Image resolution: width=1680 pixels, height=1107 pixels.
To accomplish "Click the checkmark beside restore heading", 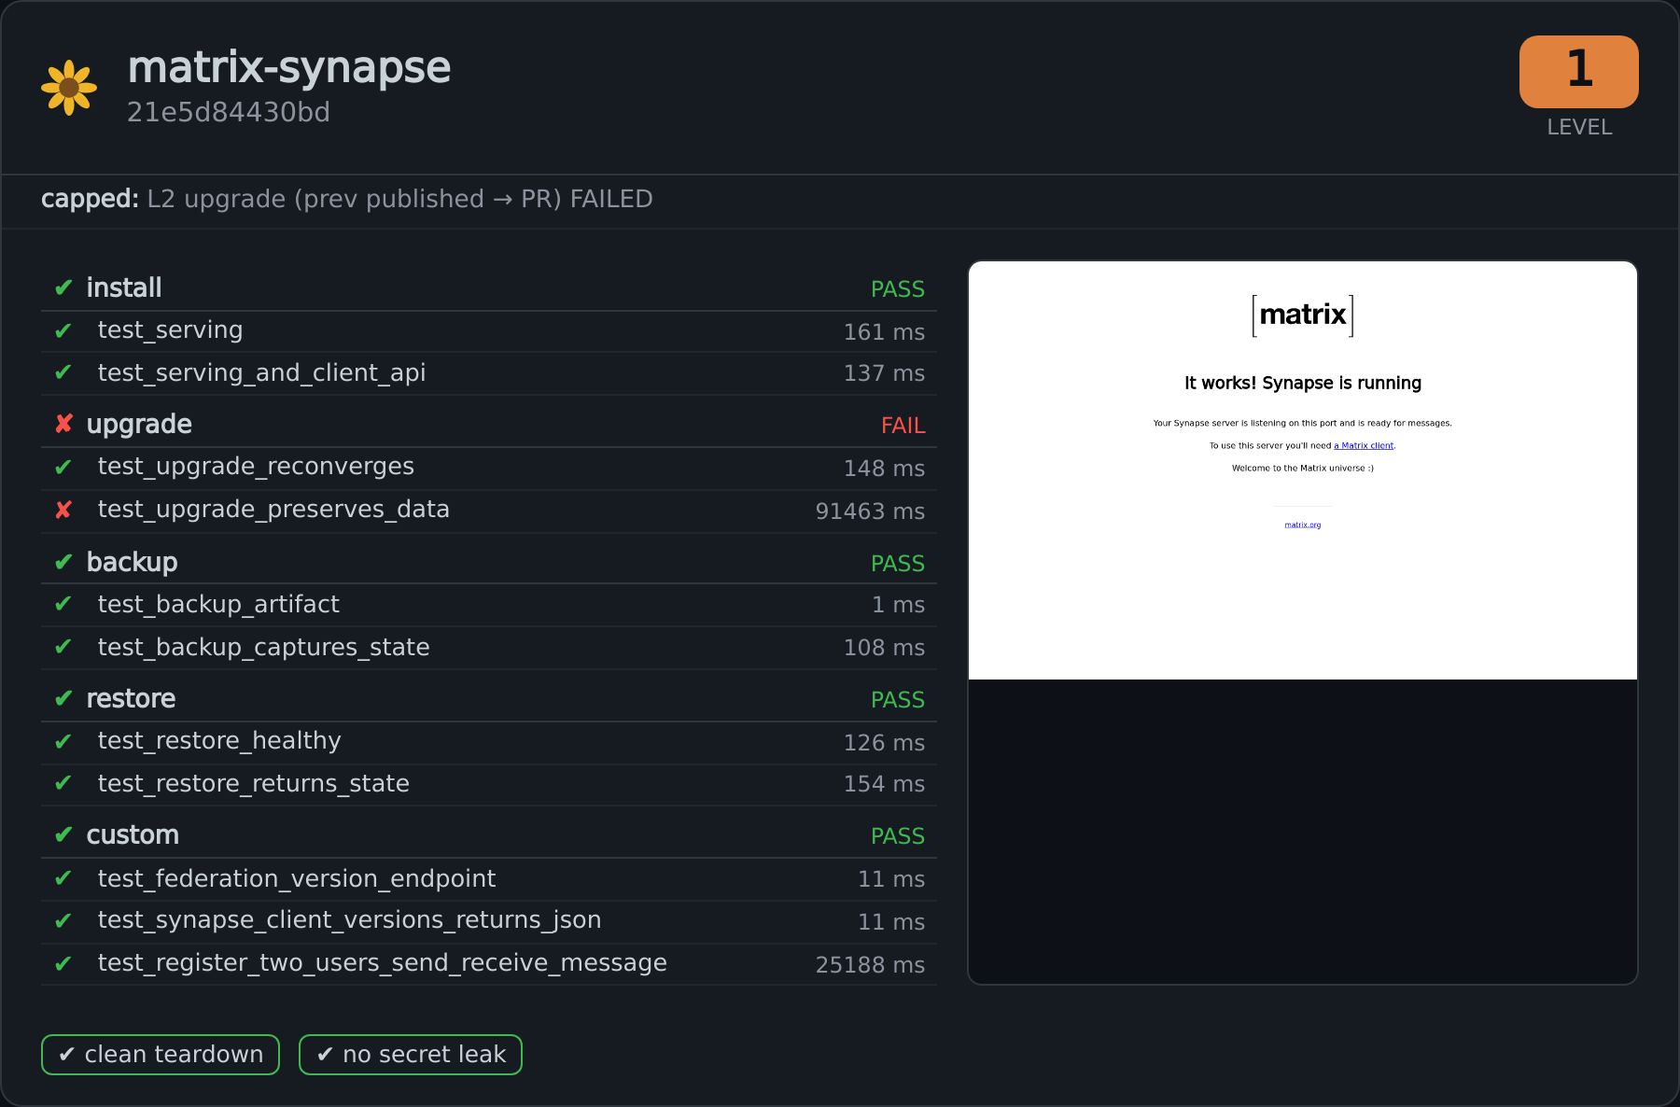I will click(x=63, y=698).
